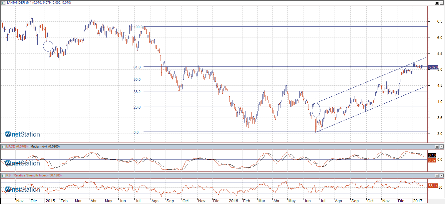Click the 3.5 price axis label
Viewport: 445px width, 204px height.
440,118
